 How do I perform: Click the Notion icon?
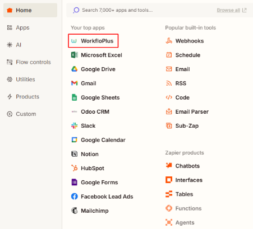pyautogui.click(x=75, y=154)
